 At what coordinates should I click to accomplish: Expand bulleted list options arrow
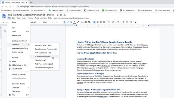pos(121,22)
